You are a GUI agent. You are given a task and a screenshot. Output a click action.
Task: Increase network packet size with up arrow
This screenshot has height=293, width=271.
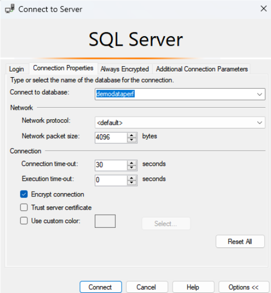[132, 135]
